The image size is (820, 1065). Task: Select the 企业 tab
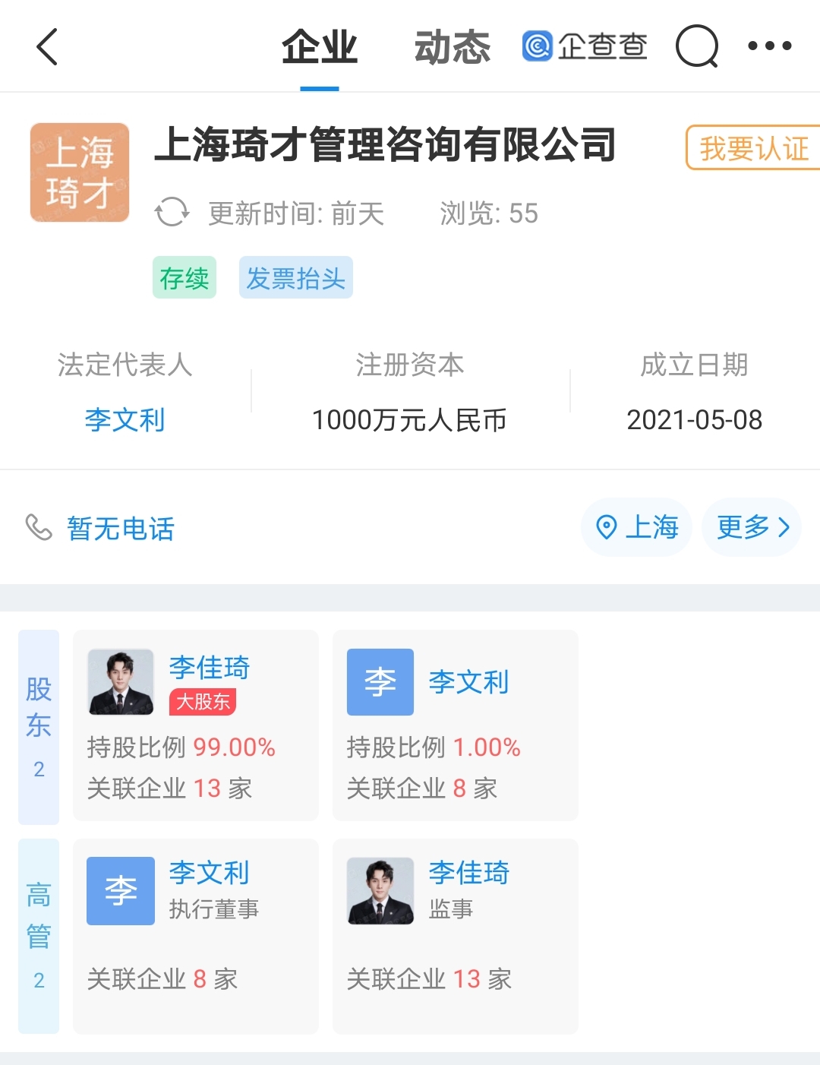[x=320, y=48]
